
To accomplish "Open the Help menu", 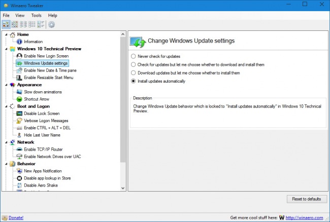I will pyautogui.click(x=53, y=15).
